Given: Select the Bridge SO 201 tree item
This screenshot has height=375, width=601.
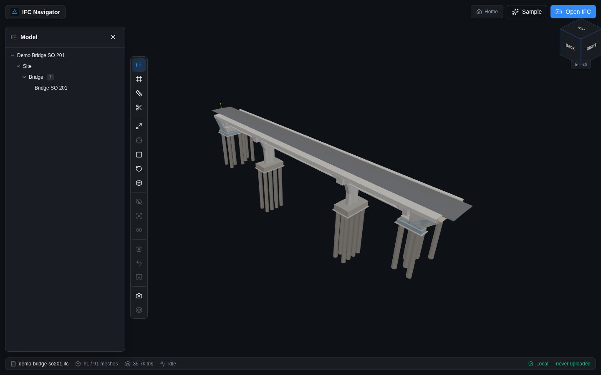Looking at the screenshot, I should (x=51, y=88).
